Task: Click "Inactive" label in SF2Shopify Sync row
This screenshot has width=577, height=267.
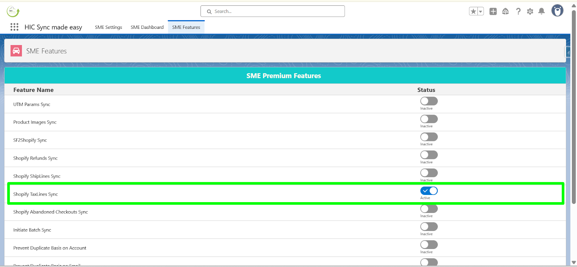Action: (426, 144)
